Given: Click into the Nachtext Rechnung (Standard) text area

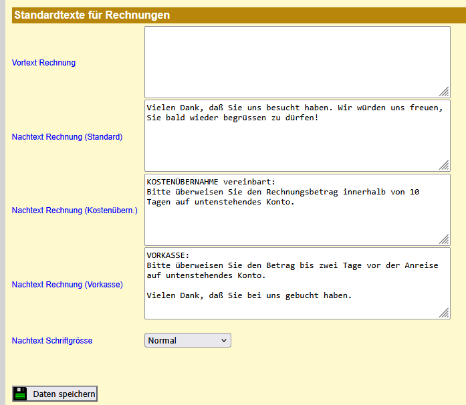Looking at the screenshot, I should pyautogui.click(x=298, y=136).
